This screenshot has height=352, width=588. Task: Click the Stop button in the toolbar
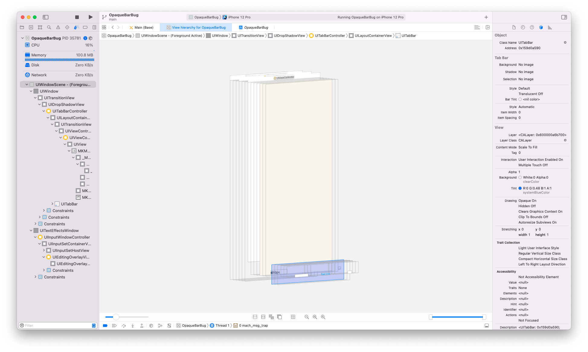77,17
